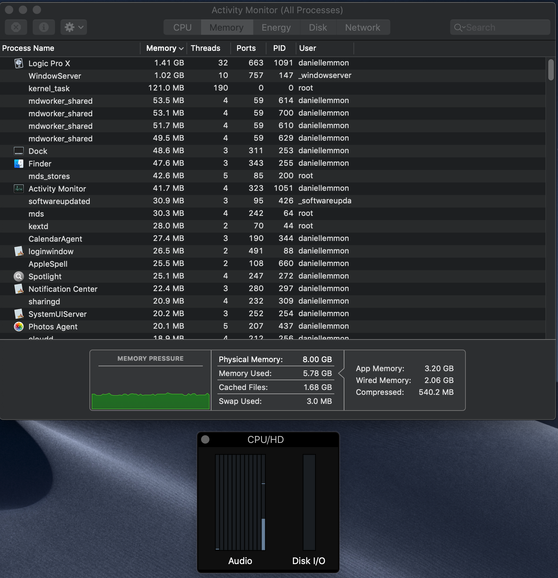Click the Audio CPU meter bars
Screen dimensions: 558x578
tap(240, 502)
